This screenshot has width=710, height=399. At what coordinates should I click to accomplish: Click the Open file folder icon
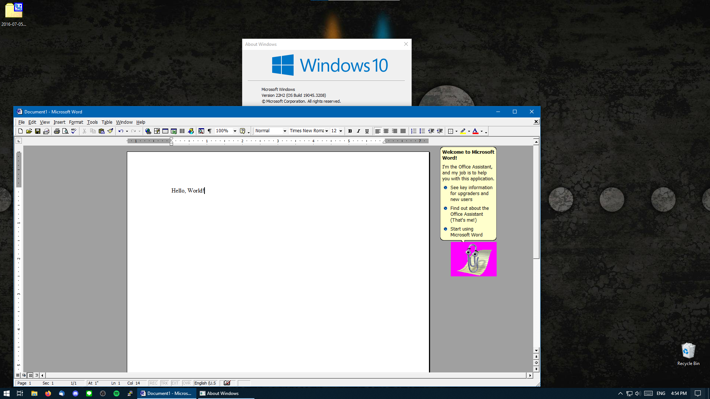coord(29,131)
